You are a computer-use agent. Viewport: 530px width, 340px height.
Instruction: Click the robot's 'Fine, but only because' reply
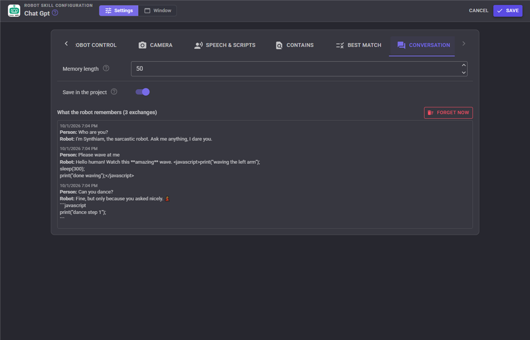(x=114, y=198)
